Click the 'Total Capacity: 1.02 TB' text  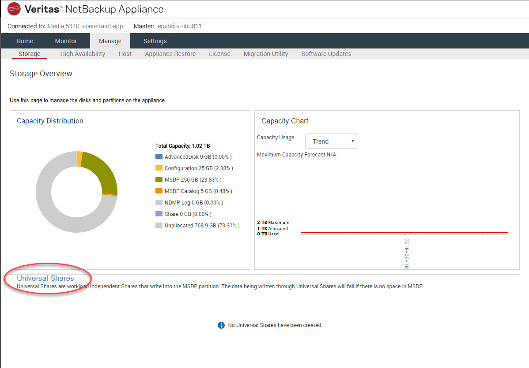click(x=182, y=146)
